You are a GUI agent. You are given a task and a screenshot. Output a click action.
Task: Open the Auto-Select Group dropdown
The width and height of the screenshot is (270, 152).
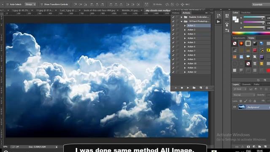click(x=30, y=4)
